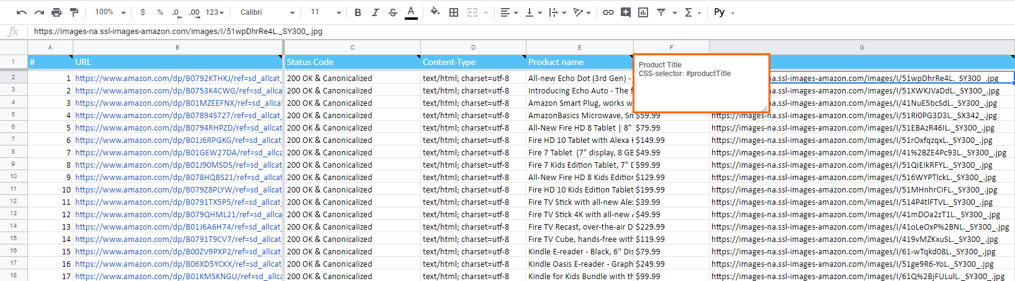The height and width of the screenshot is (281, 1015).
Task: Select column G header
Action: [862, 48]
